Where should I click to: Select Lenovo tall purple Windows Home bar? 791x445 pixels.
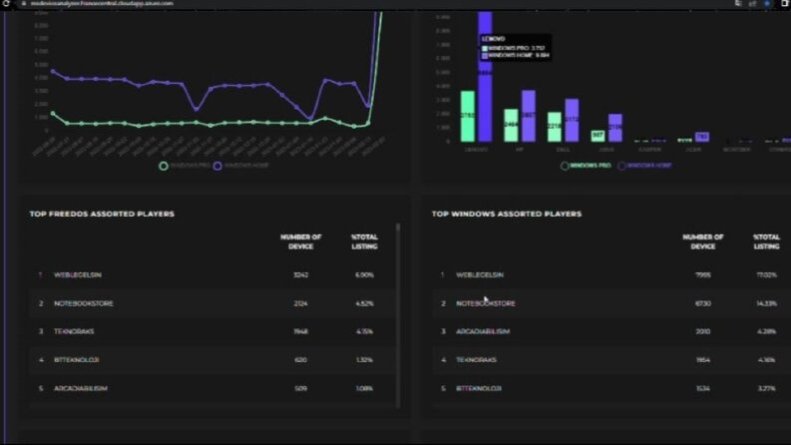pyautogui.click(x=485, y=77)
